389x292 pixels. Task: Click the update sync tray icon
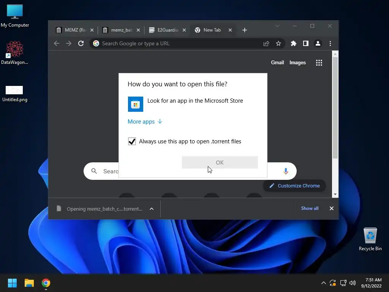(x=333, y=283)
